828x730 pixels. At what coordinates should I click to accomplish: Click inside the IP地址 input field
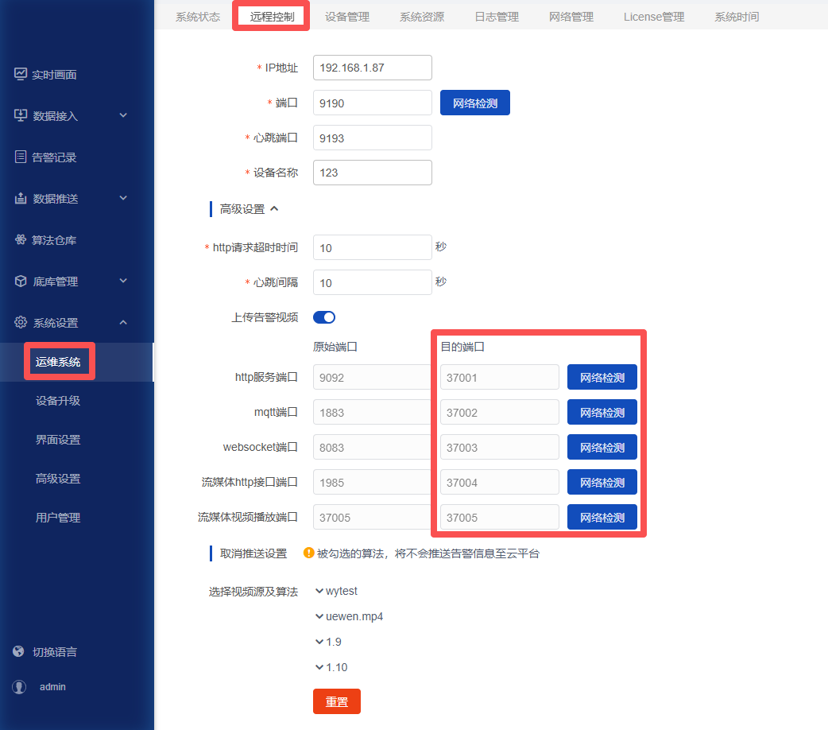(x=372, y=68)
